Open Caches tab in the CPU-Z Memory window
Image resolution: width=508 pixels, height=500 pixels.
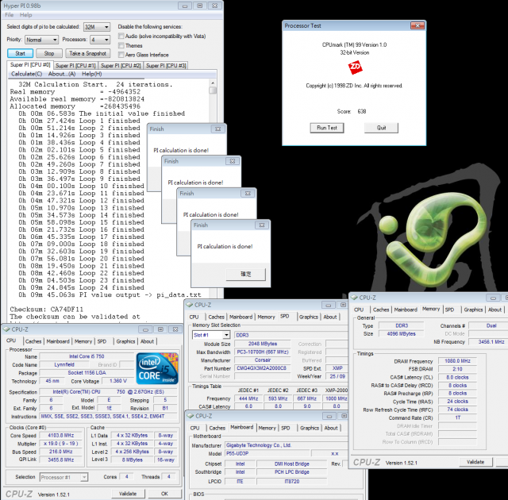(x=381, y=310)
